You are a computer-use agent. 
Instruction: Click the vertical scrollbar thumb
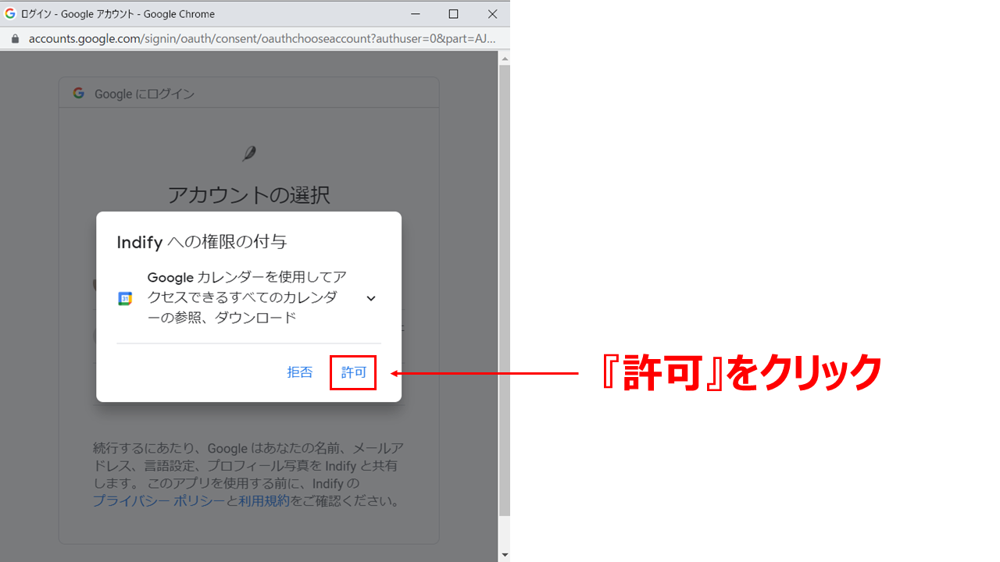coord(504,290)
